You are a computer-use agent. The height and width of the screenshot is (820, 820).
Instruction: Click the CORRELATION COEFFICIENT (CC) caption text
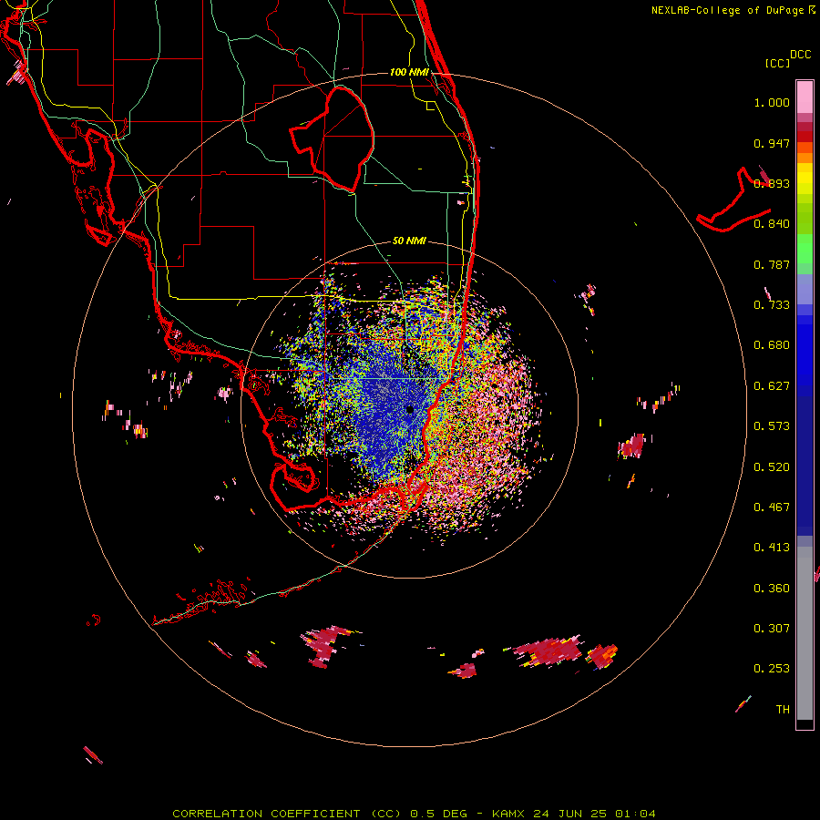click(x=287, y=814)
